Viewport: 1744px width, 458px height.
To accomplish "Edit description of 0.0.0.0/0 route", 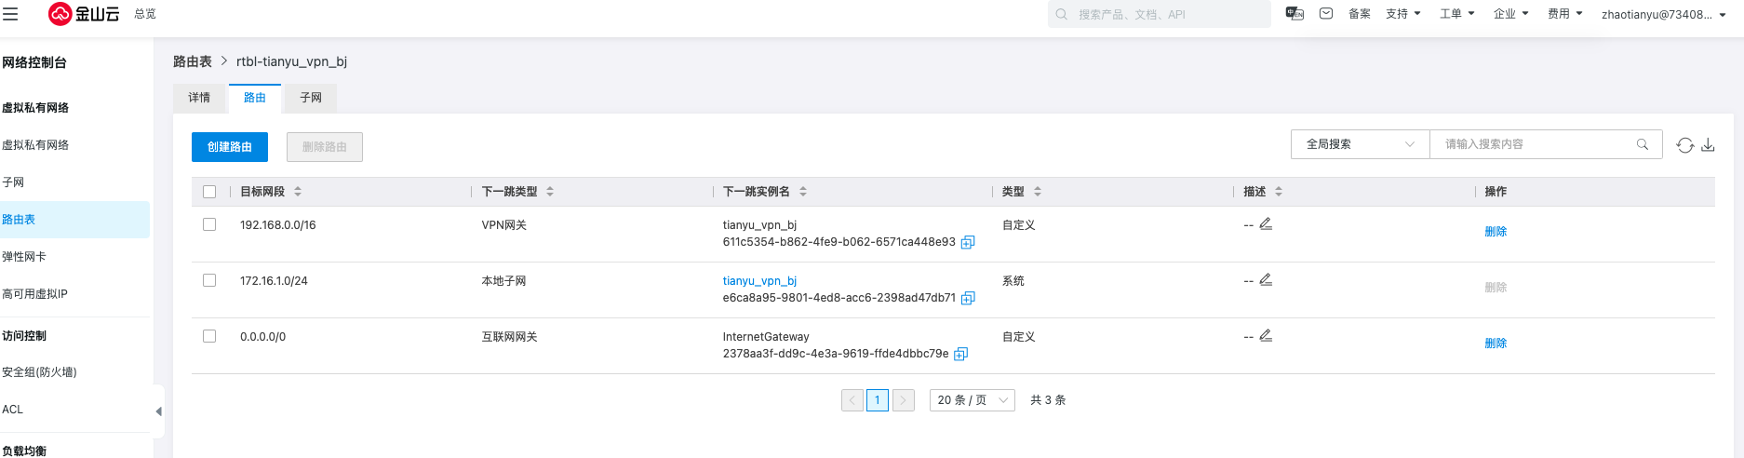I will click(x=1266, y=336).
